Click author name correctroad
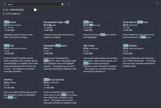Viewport: 161px width, 108px height. click(x=93, y=48)
